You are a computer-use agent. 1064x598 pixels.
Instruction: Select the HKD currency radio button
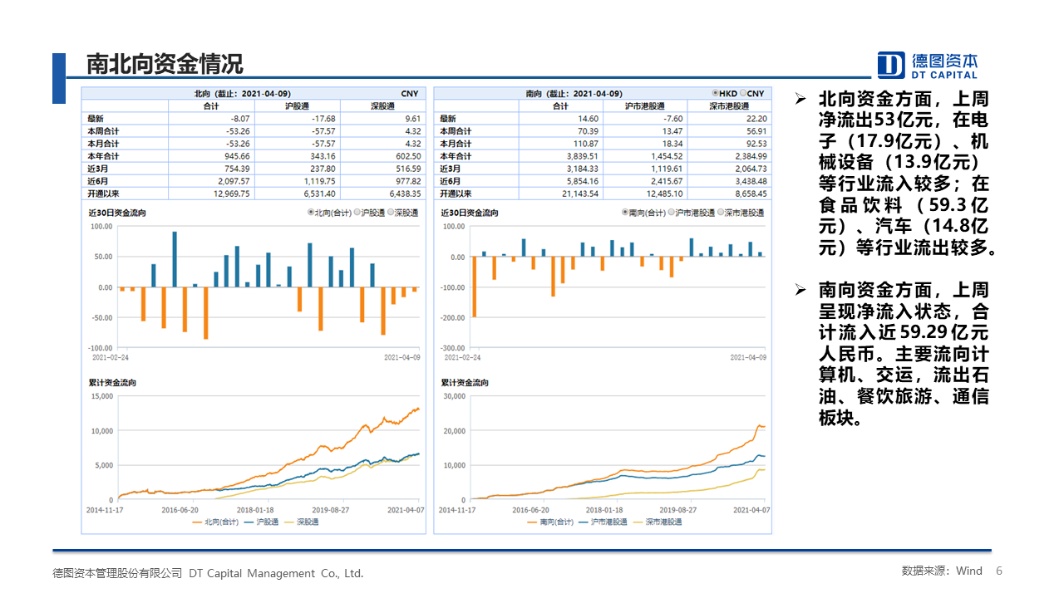coord(715,93)
